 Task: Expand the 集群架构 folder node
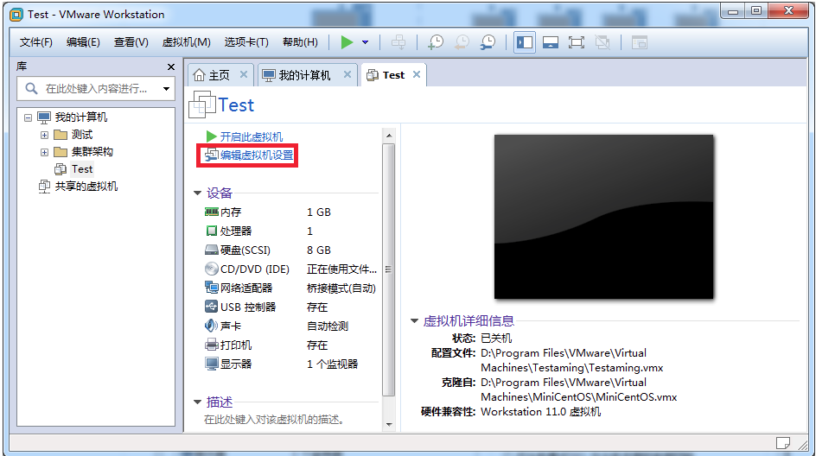44,152
